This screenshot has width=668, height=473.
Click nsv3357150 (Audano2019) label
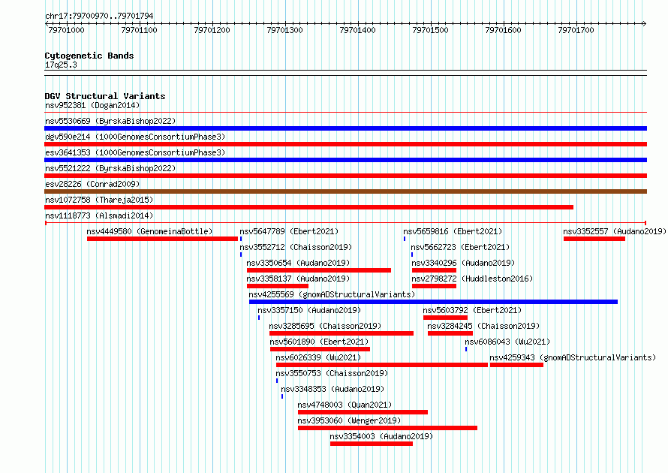pyautogui.click(x=309, y=310)
